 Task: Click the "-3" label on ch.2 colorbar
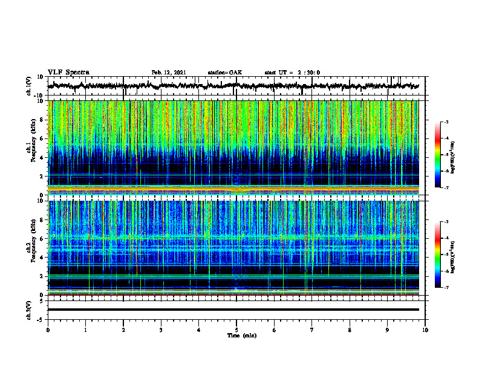point(446,222)
